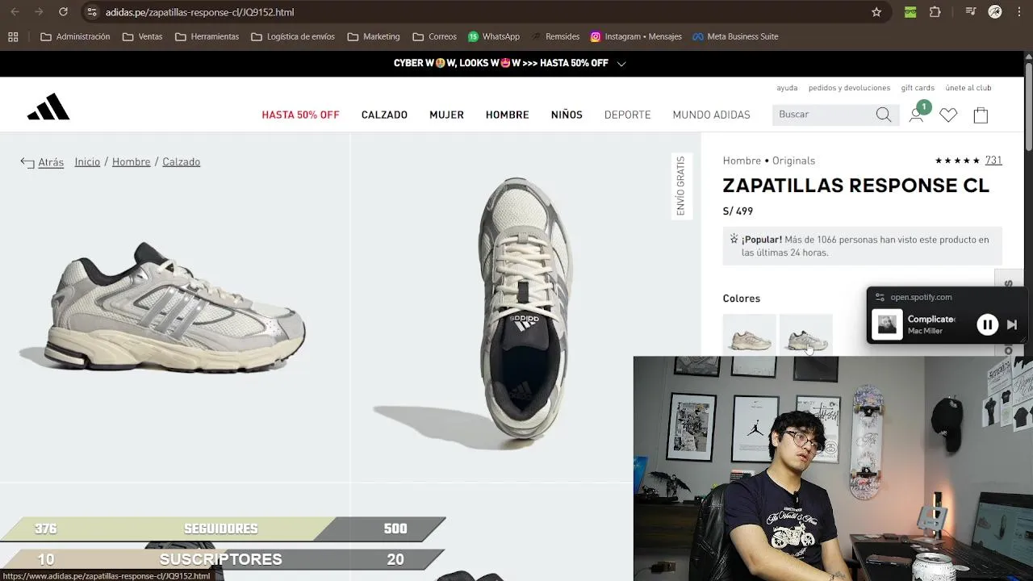Click the ayuda link
Image resolution: width=1033 pixels, height=581 pixels.
coord(787,88)
